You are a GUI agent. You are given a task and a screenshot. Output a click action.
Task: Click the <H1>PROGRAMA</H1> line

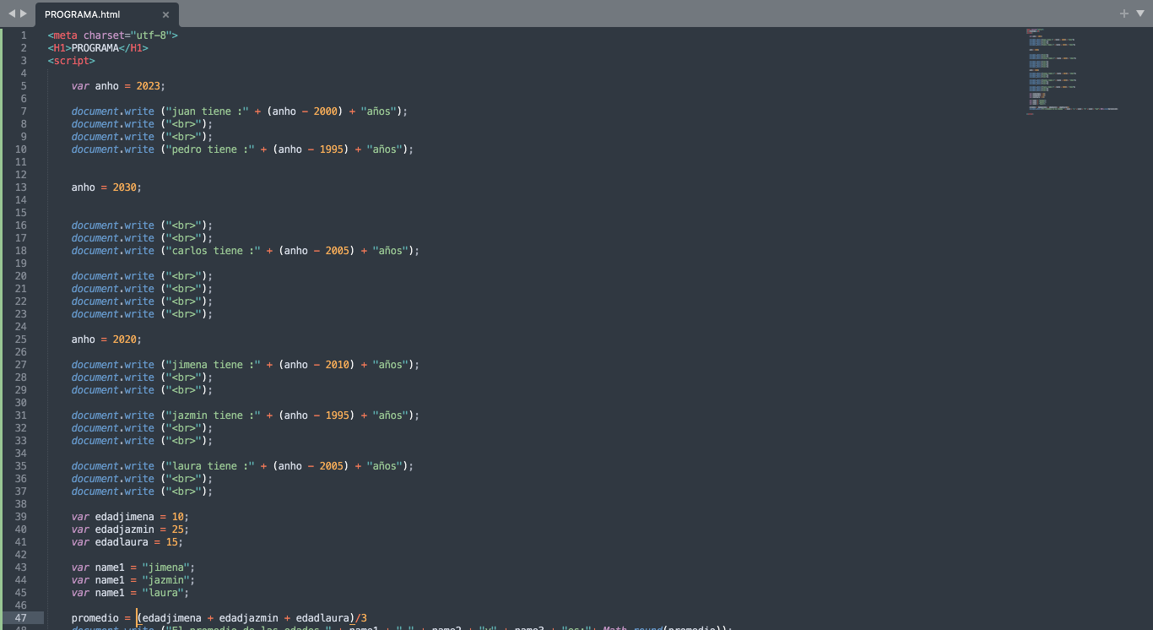tap(98, 48)
